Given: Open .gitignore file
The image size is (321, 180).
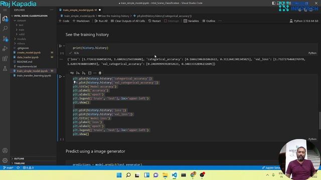Looking at the screenshot, I should (23, 48).
